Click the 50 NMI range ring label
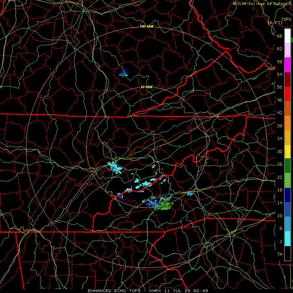Screen dimensions: 293x293 (x=146, y=87)
